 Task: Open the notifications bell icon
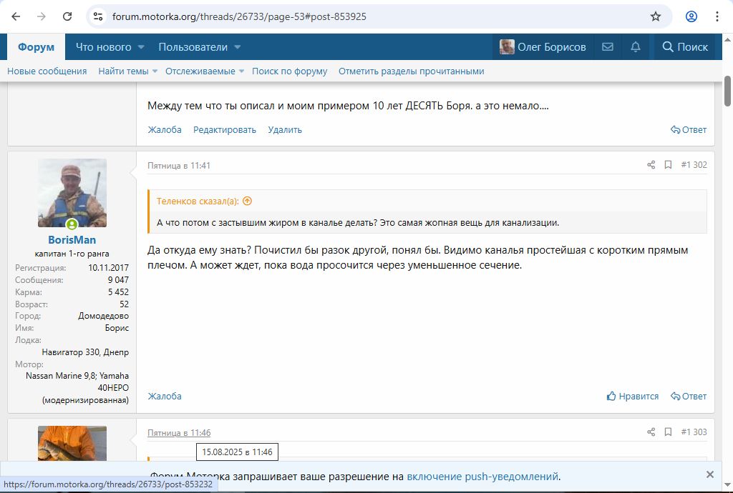point(636,47)
